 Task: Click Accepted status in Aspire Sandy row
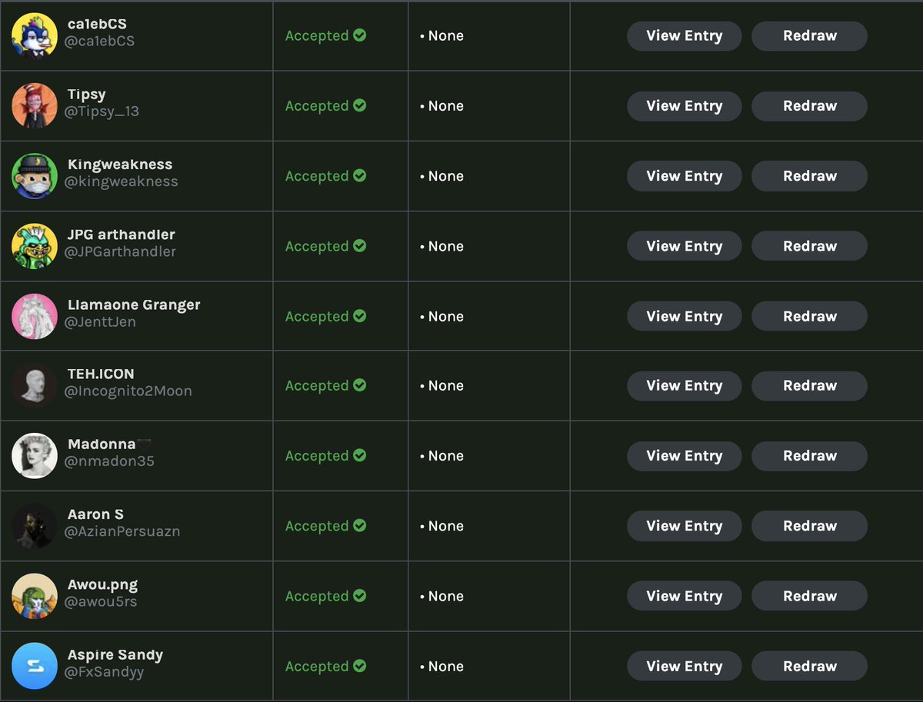tap(317, 667)
